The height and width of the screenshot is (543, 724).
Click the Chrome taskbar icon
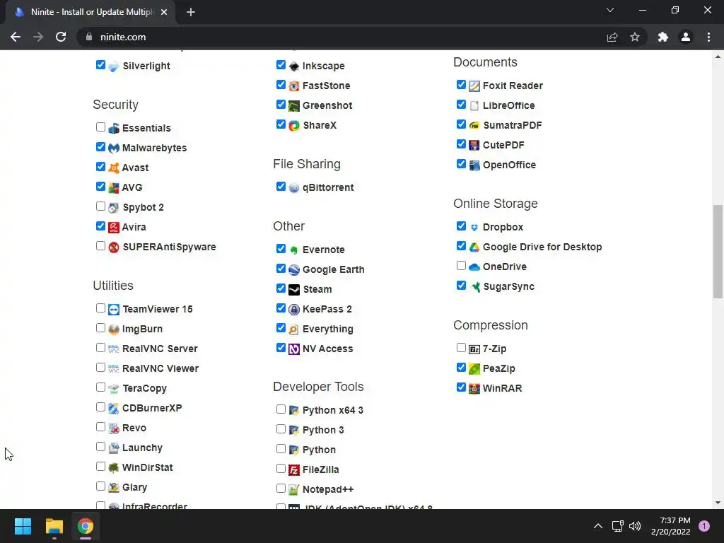pyautogui.click(x=85, y=526)
